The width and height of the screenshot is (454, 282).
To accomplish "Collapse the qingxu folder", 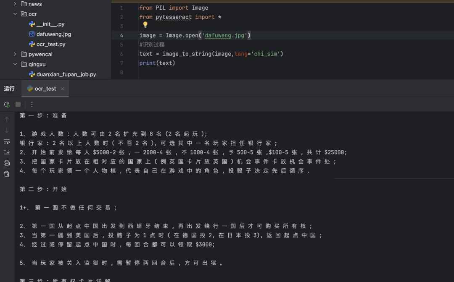I will [x=15, y=64].
